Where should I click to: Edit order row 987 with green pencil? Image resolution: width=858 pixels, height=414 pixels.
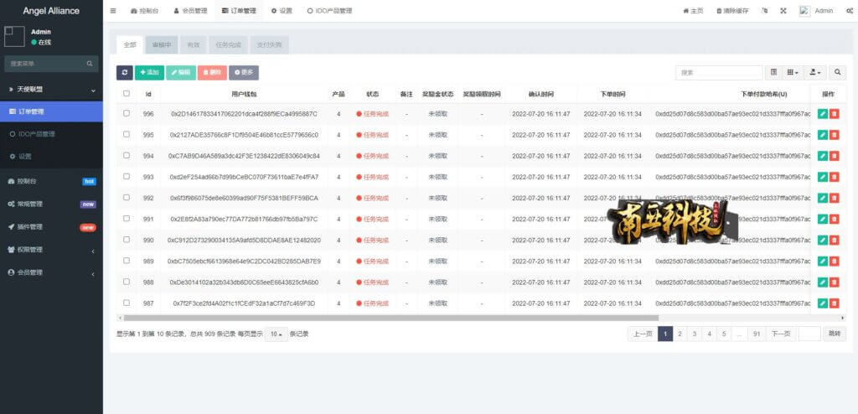(x=823, y=303)
